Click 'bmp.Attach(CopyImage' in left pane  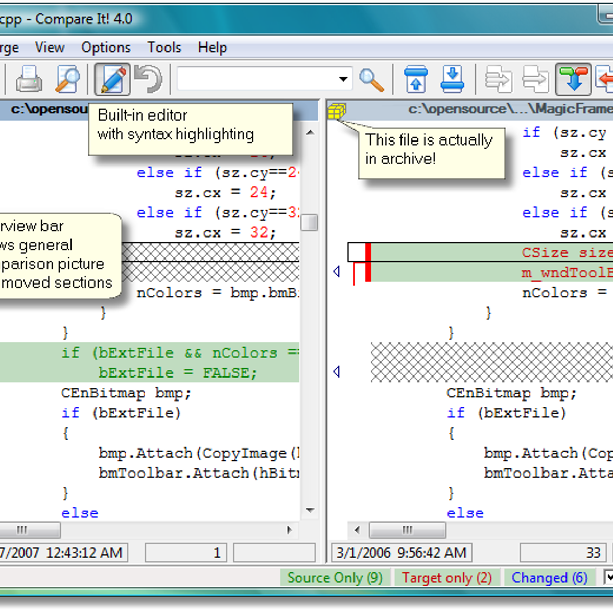pos(199,453)
